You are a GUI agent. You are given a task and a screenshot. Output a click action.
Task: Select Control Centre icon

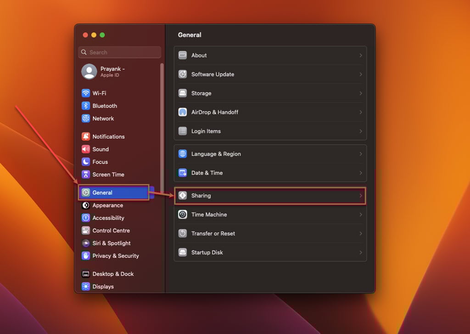pos(86,230)
